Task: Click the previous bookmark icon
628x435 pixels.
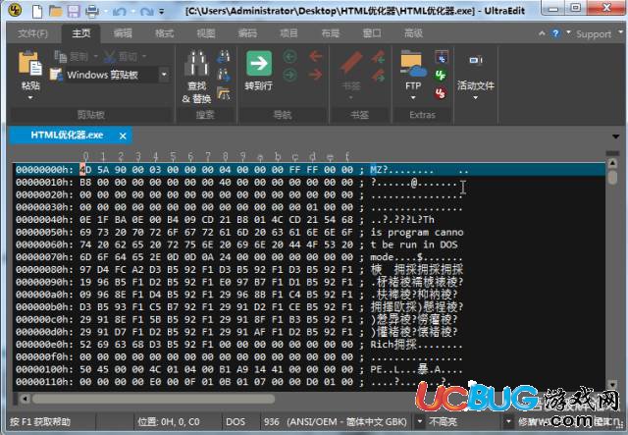Action: coord(378,57)
